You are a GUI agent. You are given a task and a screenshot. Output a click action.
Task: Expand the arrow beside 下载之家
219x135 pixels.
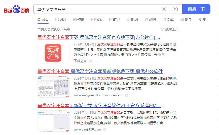(x=91, y=61)
